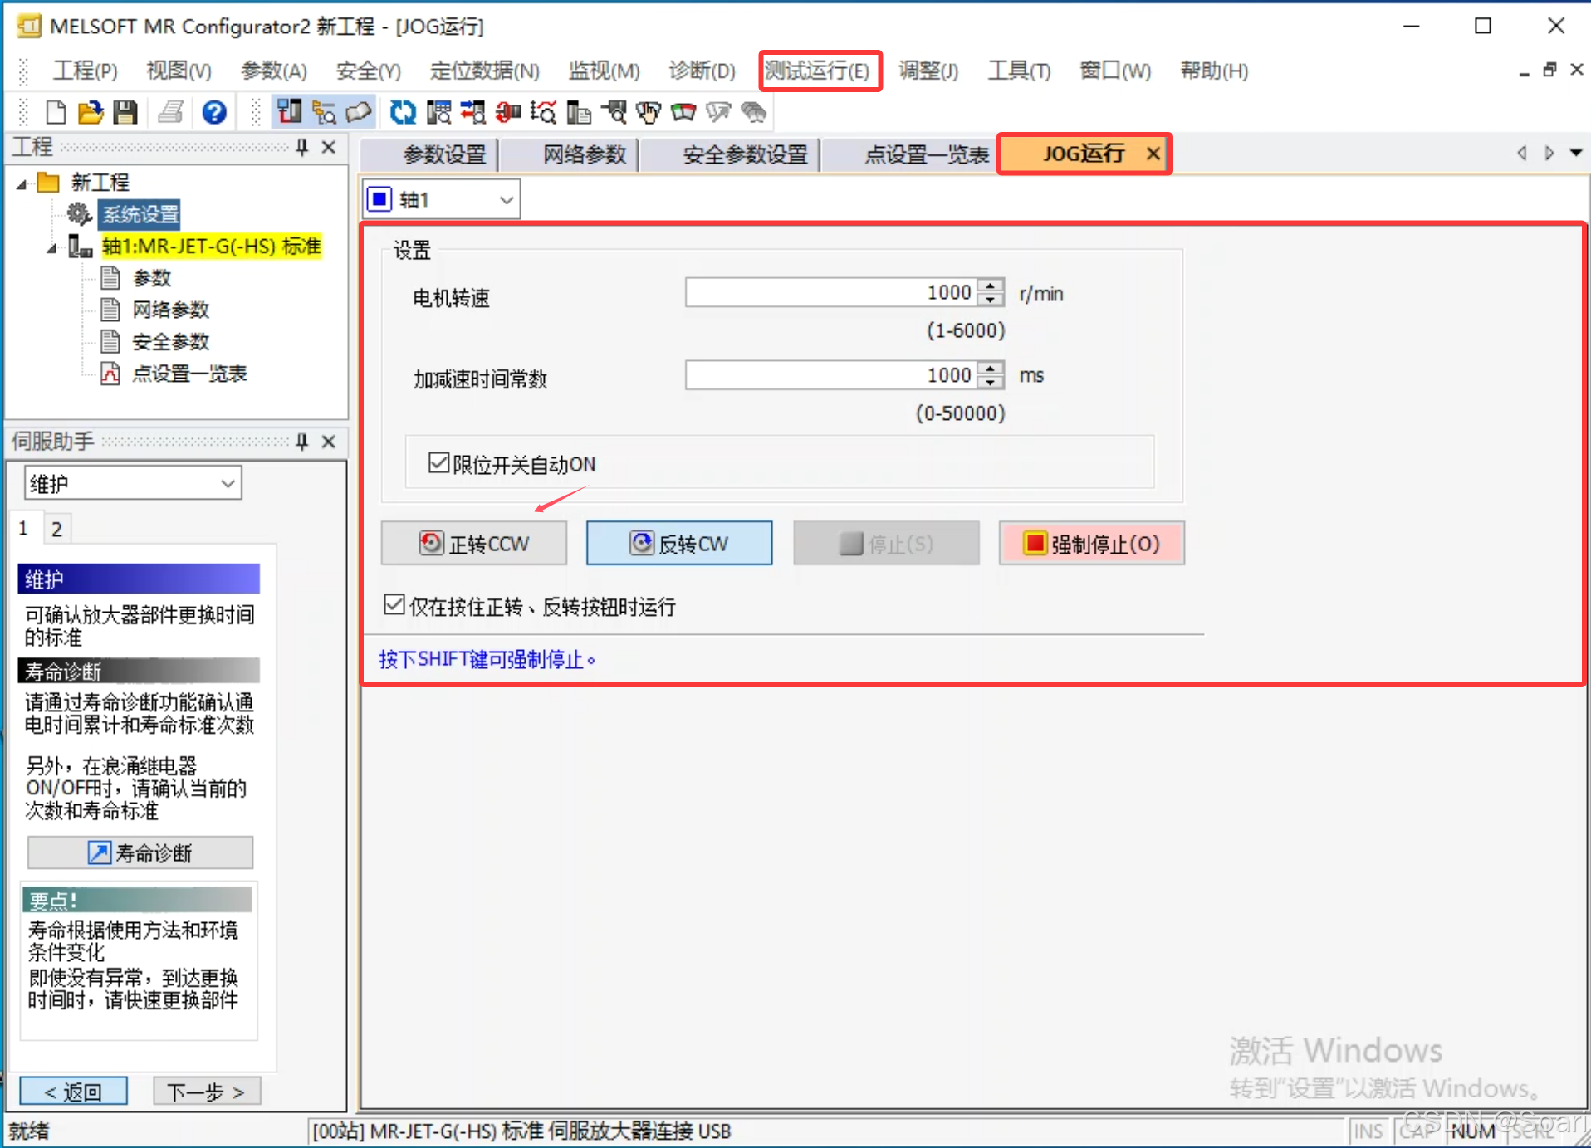Select 点设置一览表 tree item
Image resolution: width=1591 pixels, height=1148 pixels.
(x=189, y=374)
